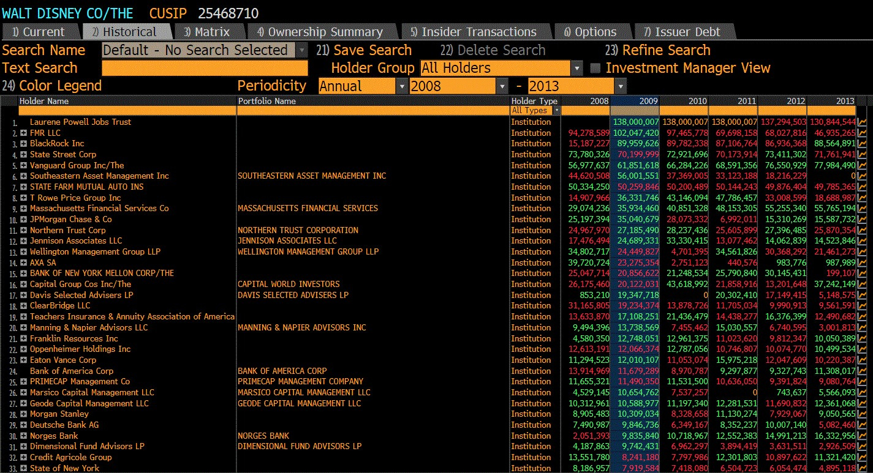The image size is (873, 473).
Task: Open chart icon for FMR LLC row
Action: tap(862, 133)
